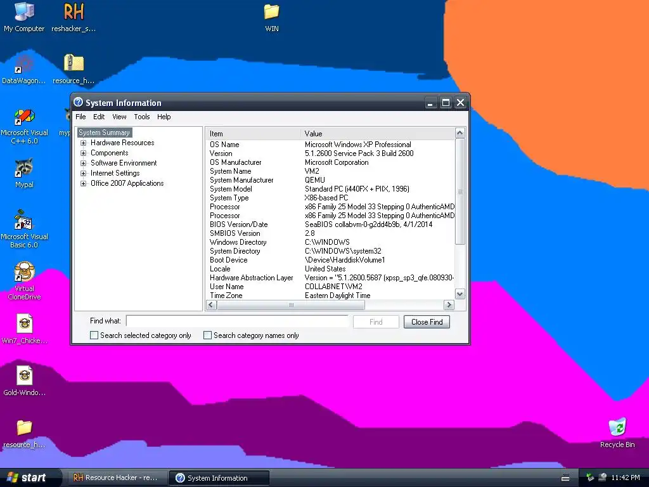Click the Close Find button
Image resolution: width=649 pixels, height=487 pixels.
tap(427, 321)
